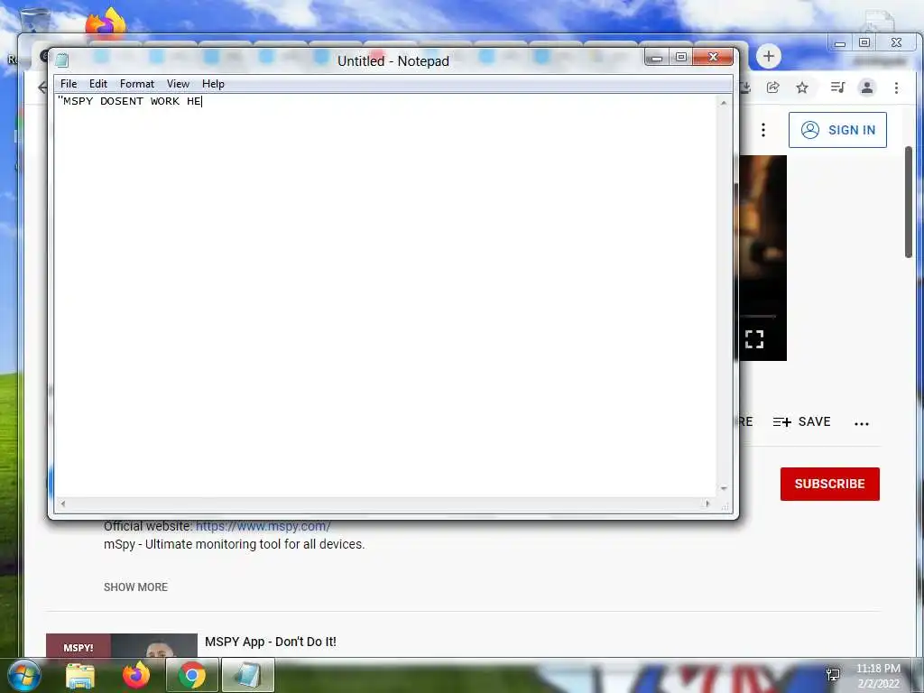Switch to Chrome in the taskbar

tap(192, 675)
